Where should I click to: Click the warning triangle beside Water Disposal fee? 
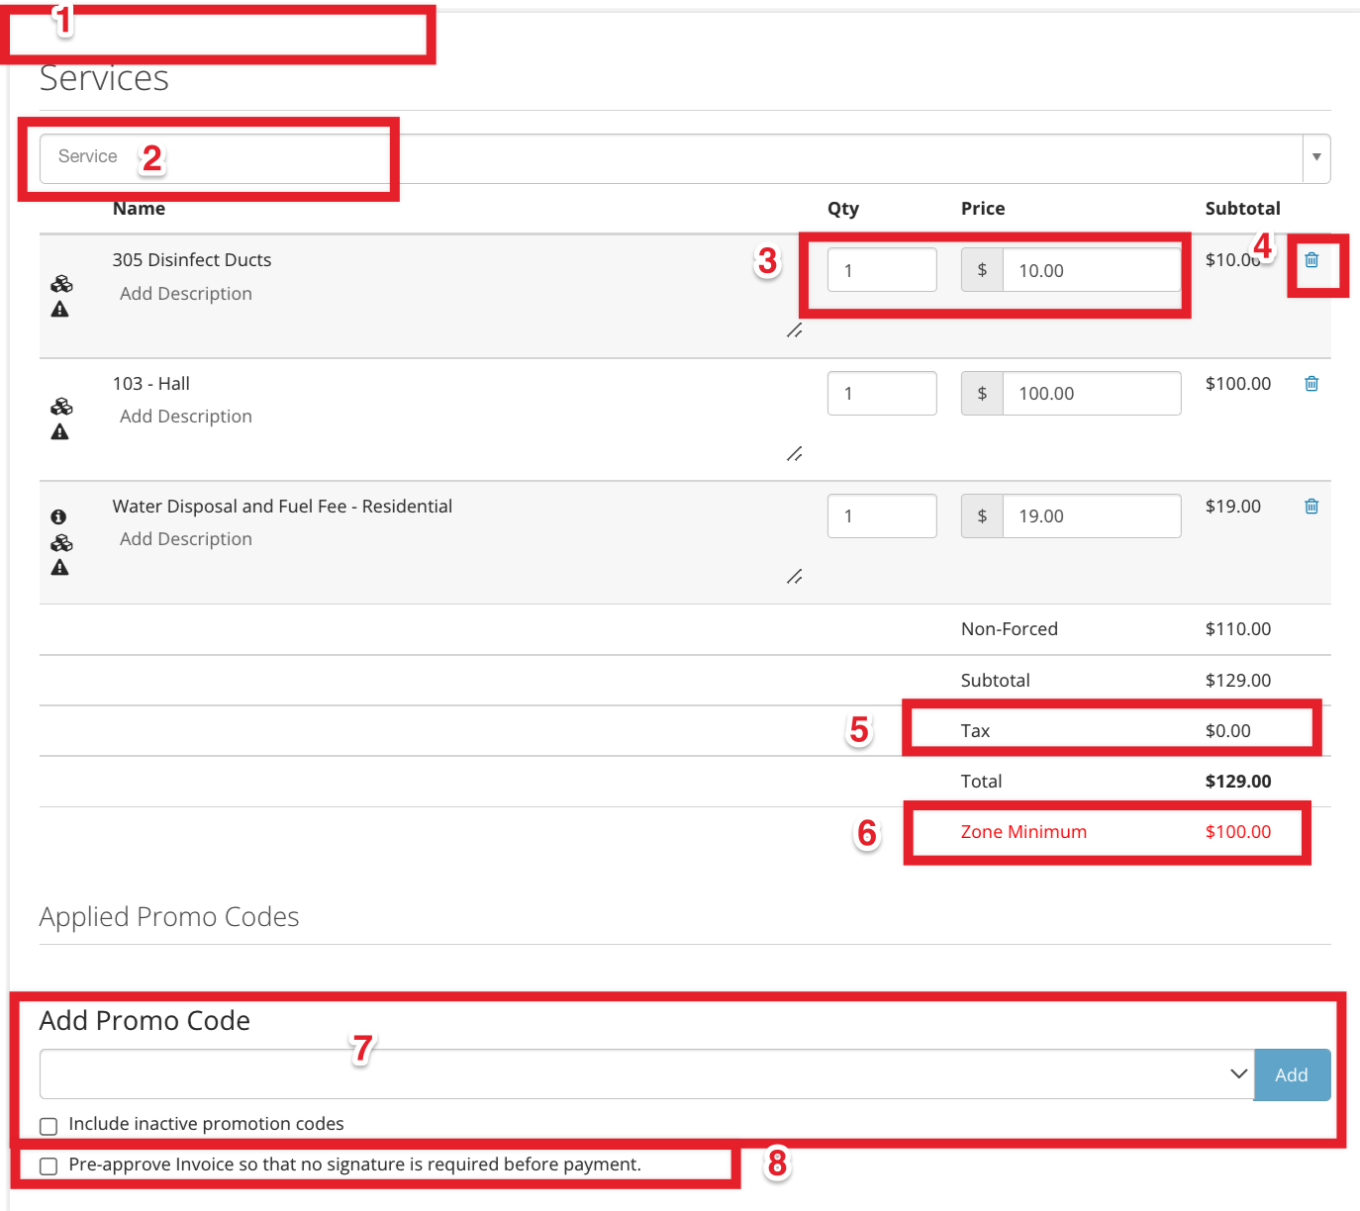60,568
